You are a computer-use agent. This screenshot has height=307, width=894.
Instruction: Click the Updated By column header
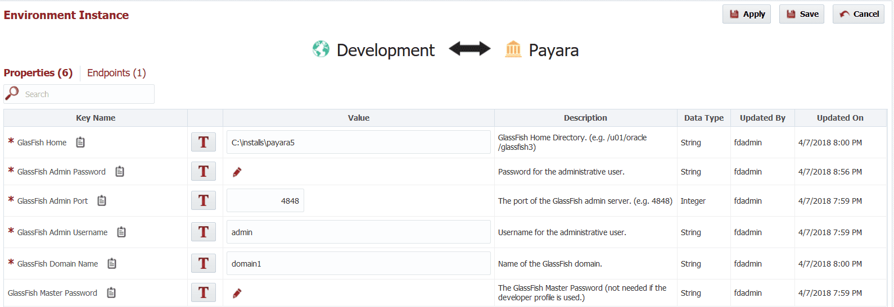tap(762, 118)
